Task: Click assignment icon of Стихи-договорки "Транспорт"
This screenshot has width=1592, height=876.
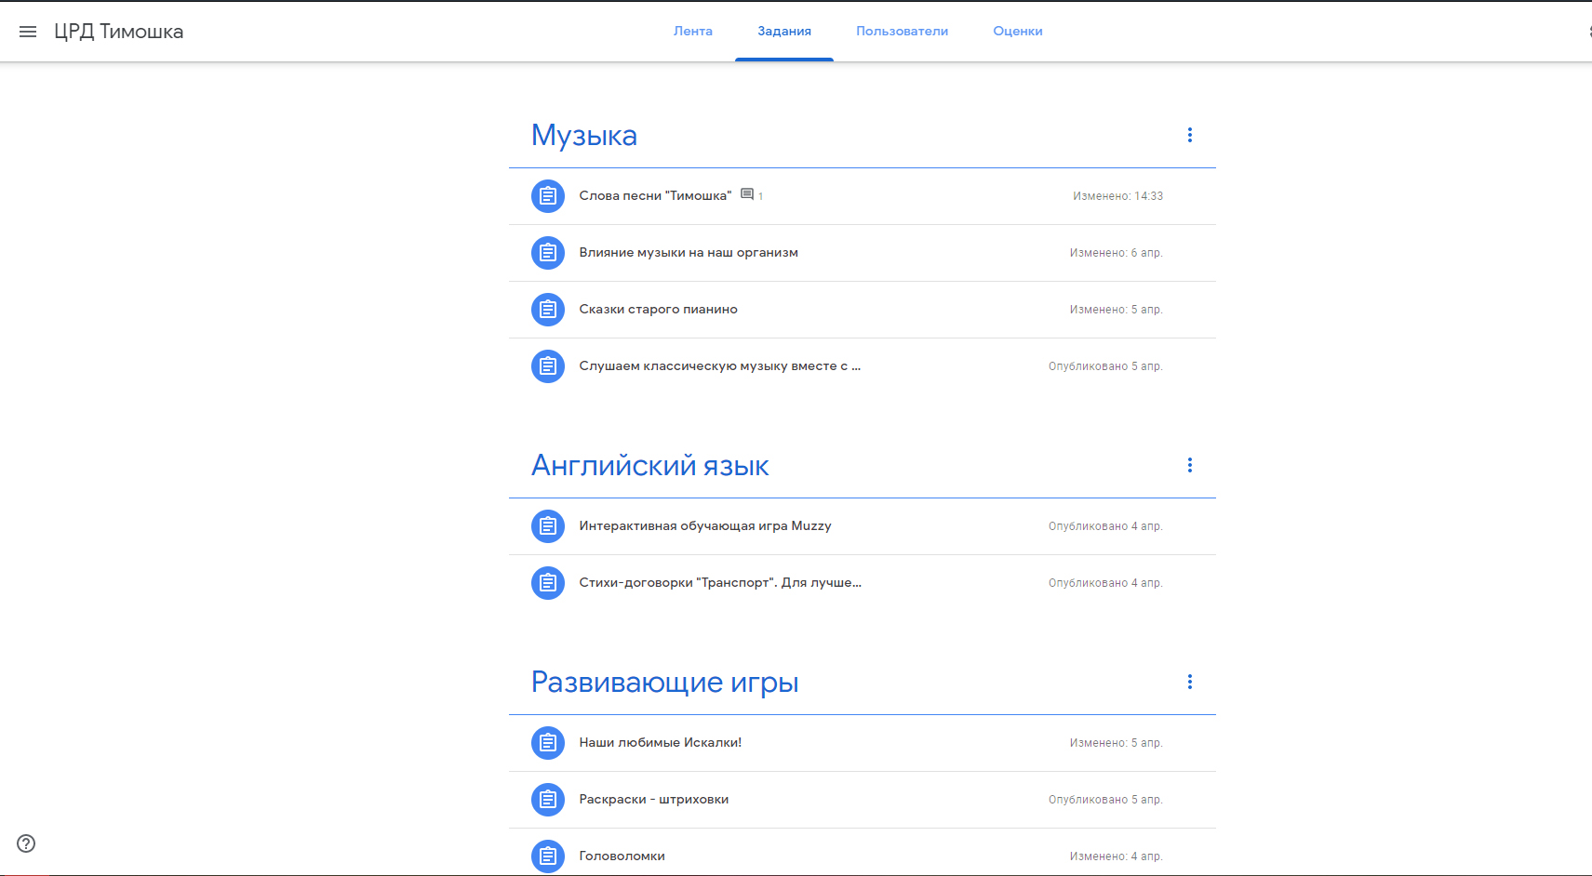Action: (548, 583)
